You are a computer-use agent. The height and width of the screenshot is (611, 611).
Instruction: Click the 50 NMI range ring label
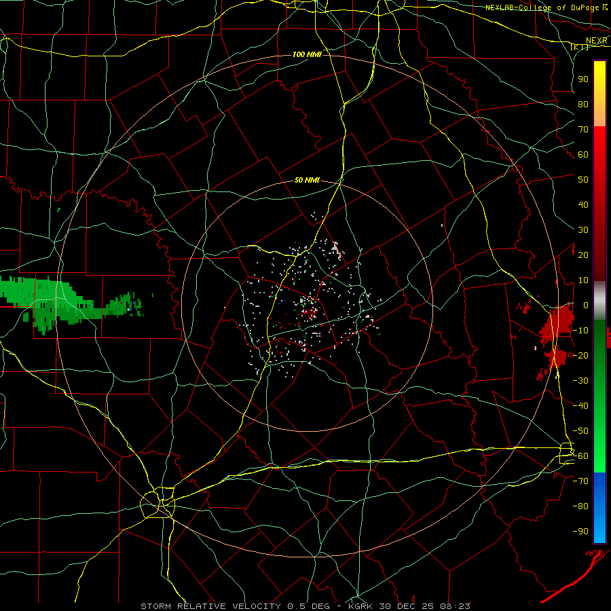(307, 180)
